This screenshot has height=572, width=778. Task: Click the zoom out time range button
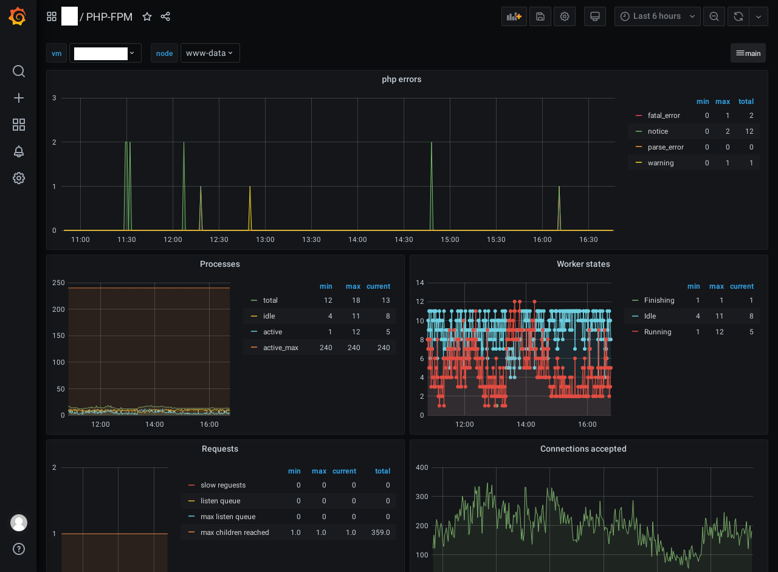tap(714, 16)
